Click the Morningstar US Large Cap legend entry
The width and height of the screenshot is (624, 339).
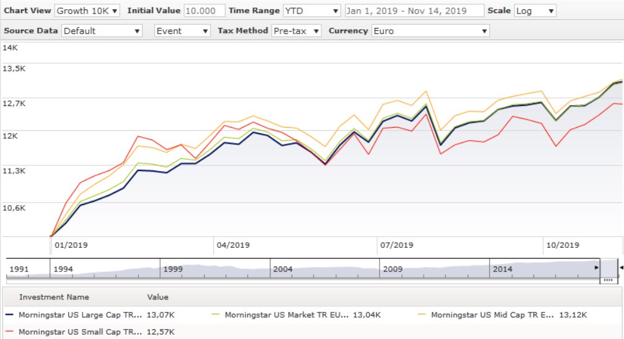[x=81, y=315]
